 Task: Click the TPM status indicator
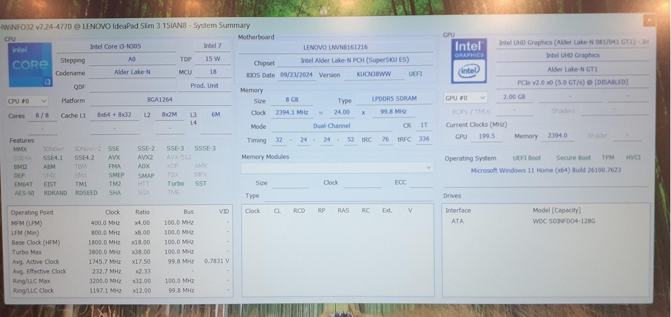608,157
